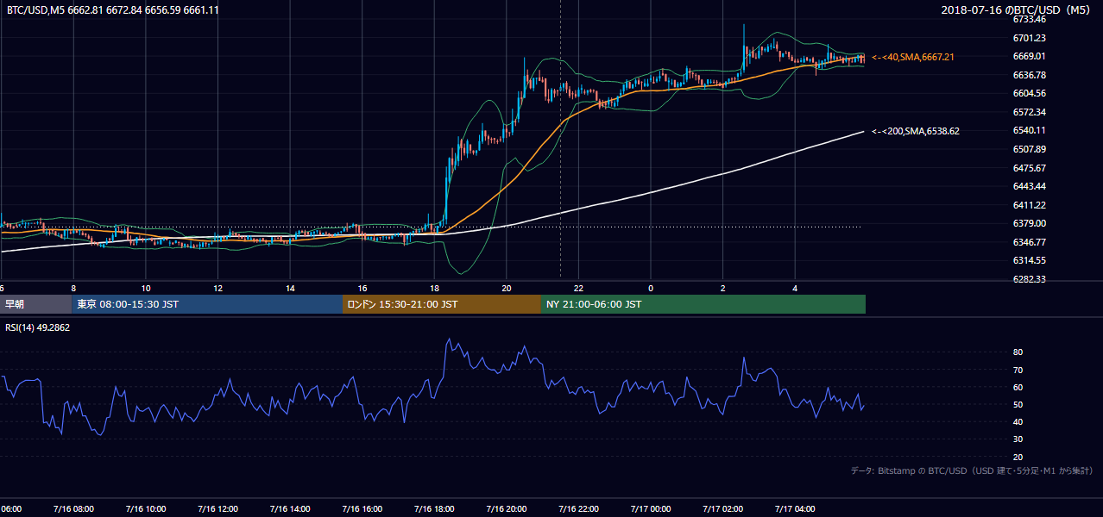This screenshot has height=517, width=1103.
Task: Click the RSI level 60 label
Action: 1018,387
